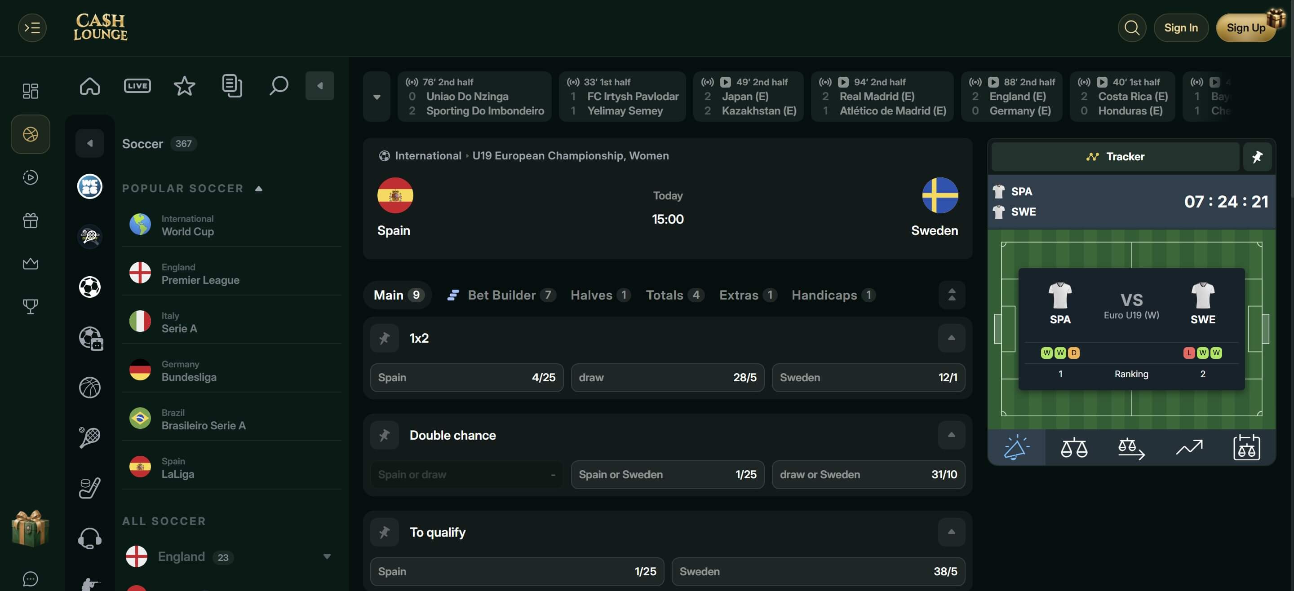Open the head-to-head scales icon in tracker
Image resolution: width=1294 pixels, height=591 pixels.
(x=1074, y=447)
